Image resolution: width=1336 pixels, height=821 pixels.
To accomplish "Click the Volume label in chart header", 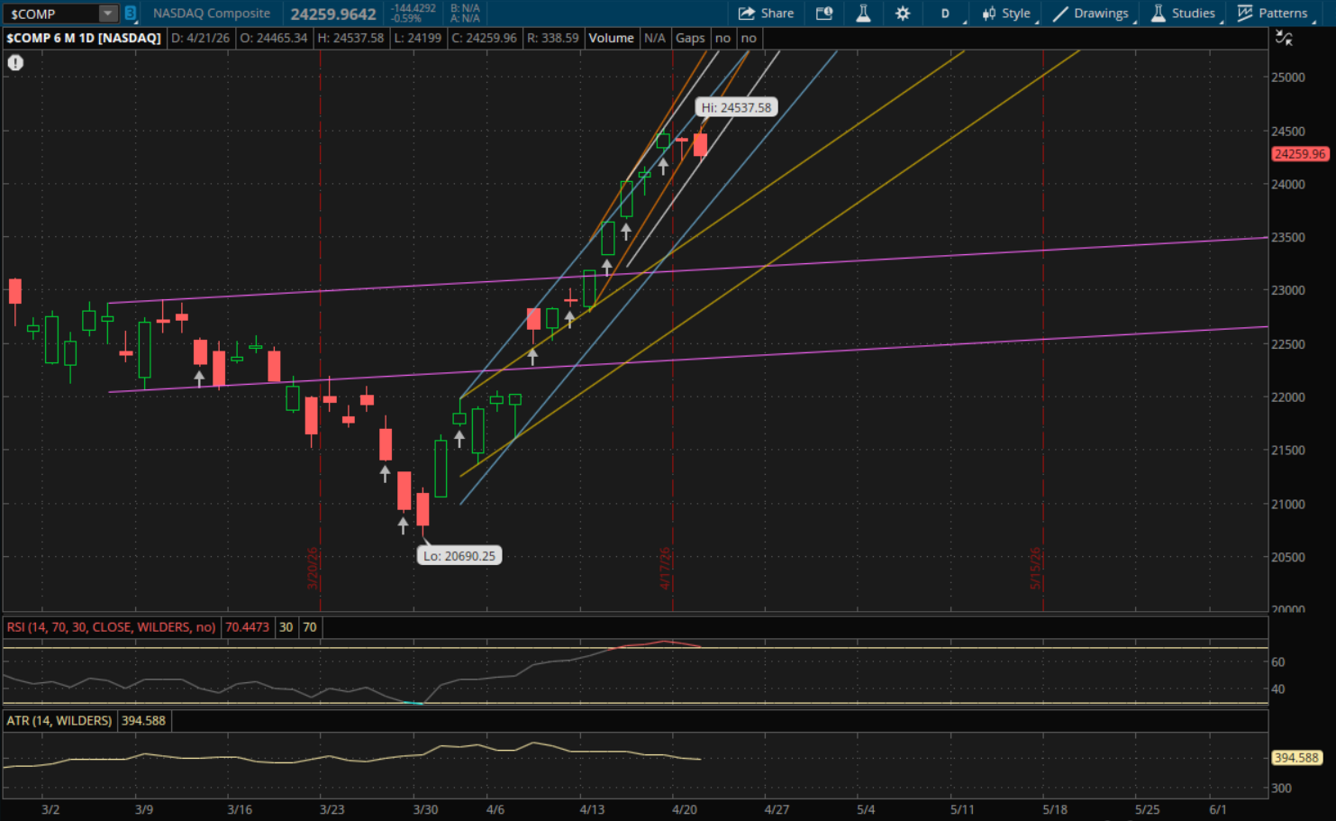I will tap(611, 38).
